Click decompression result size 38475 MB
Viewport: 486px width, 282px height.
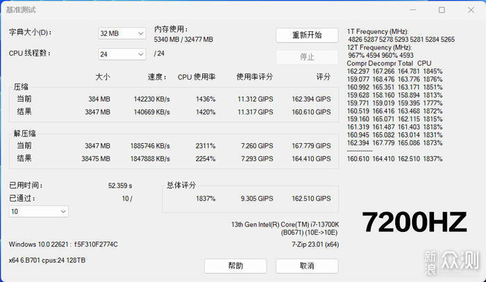coord(96,159)
